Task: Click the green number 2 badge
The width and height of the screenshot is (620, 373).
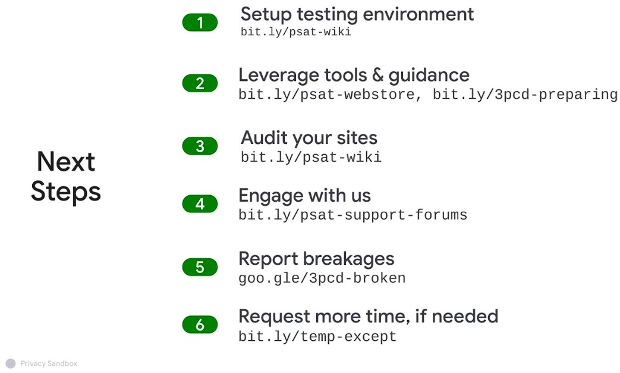Action: pos(200,84)
